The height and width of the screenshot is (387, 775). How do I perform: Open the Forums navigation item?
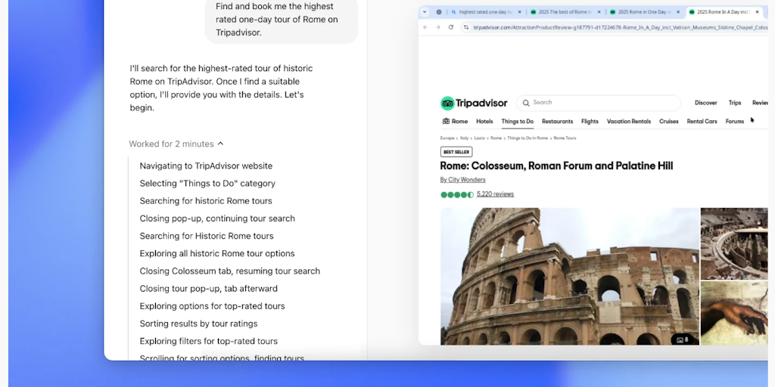[x=734, y=122]
